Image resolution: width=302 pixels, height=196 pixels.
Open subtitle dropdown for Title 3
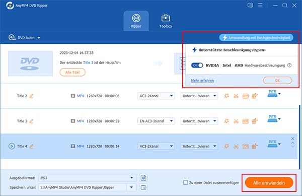click(x=199, y=121)
